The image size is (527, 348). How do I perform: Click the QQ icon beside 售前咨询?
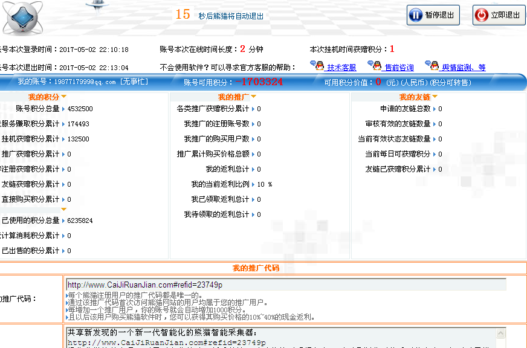coord(377,66)
